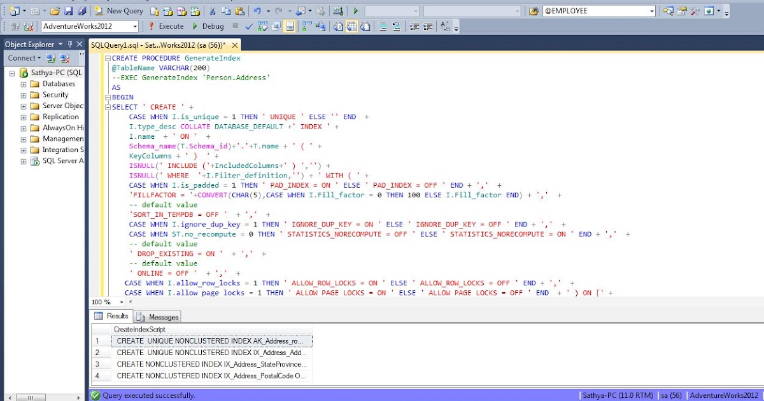Click the Parse query checkmark icon
This screenshot has width=764, height=401.
[x=248, y=26]
